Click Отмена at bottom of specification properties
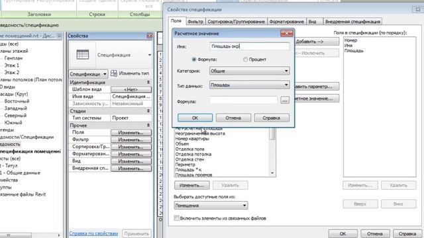Screen dimensions: 424x238 point(375,233)
